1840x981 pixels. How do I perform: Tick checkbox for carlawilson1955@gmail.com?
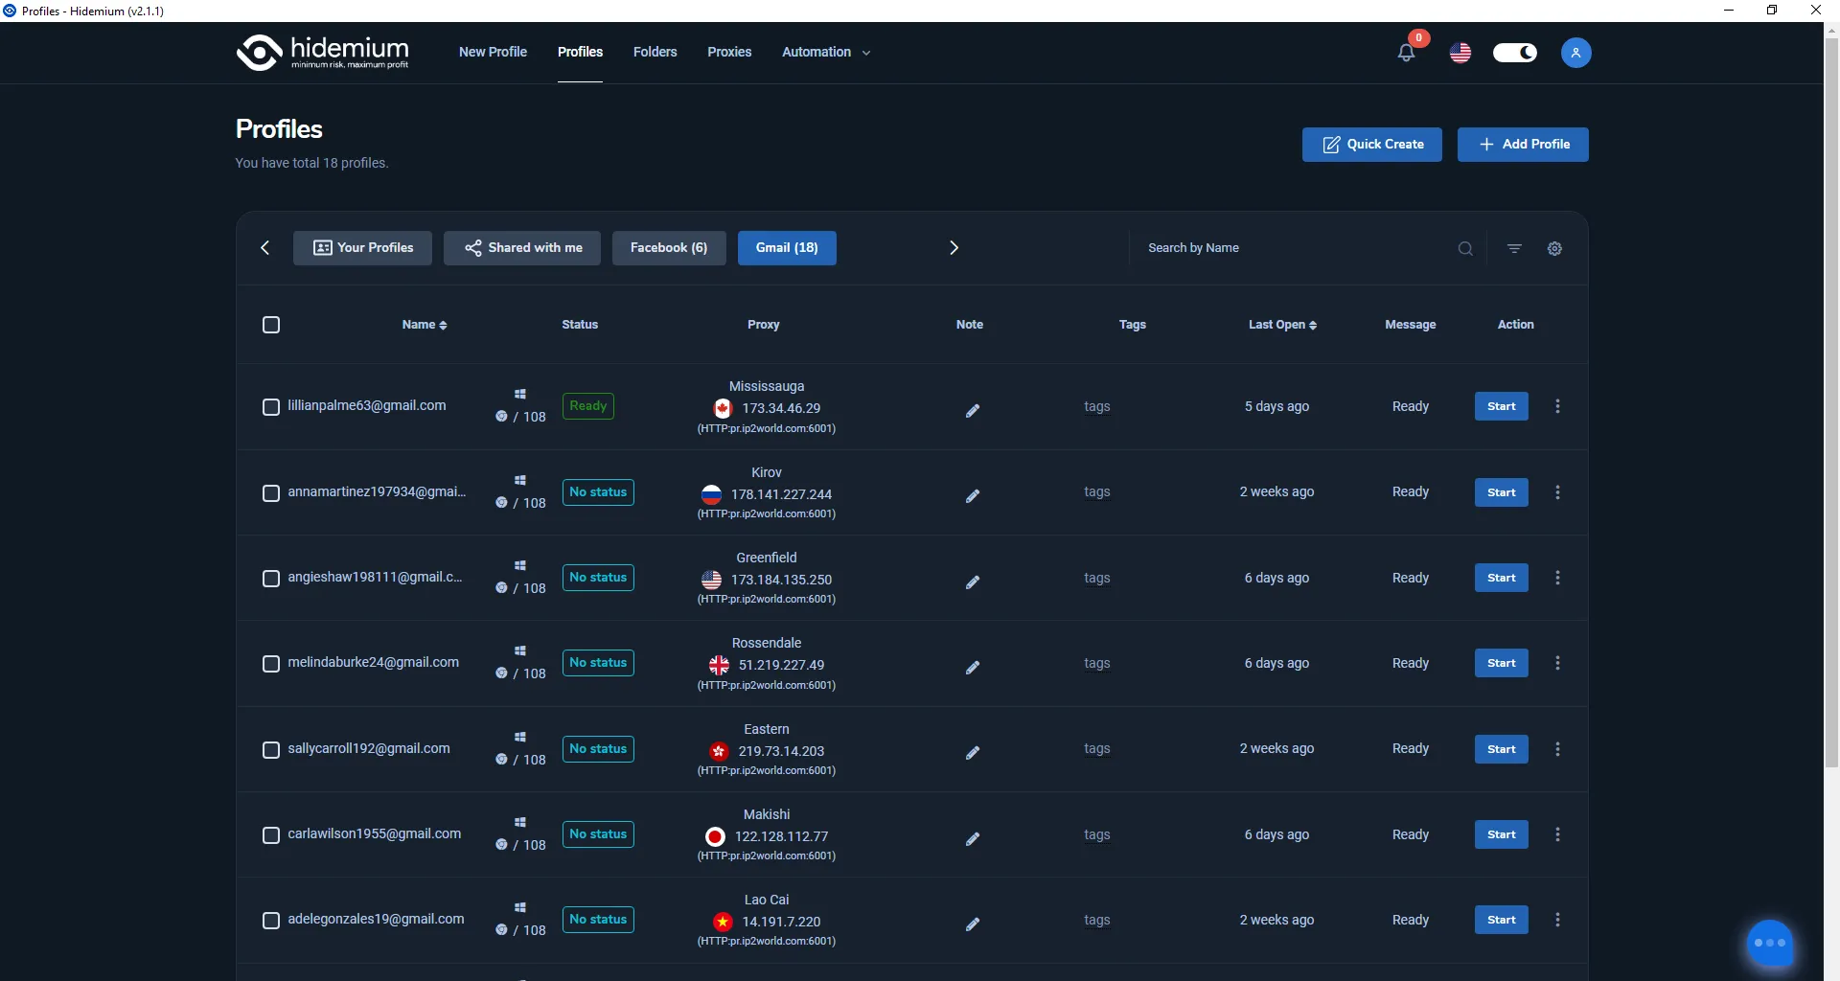click(x=271, y=834)
